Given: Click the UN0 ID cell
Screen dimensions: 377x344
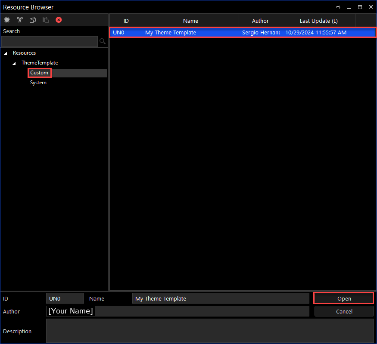Looking at the screenshot, I should point(118,33).
